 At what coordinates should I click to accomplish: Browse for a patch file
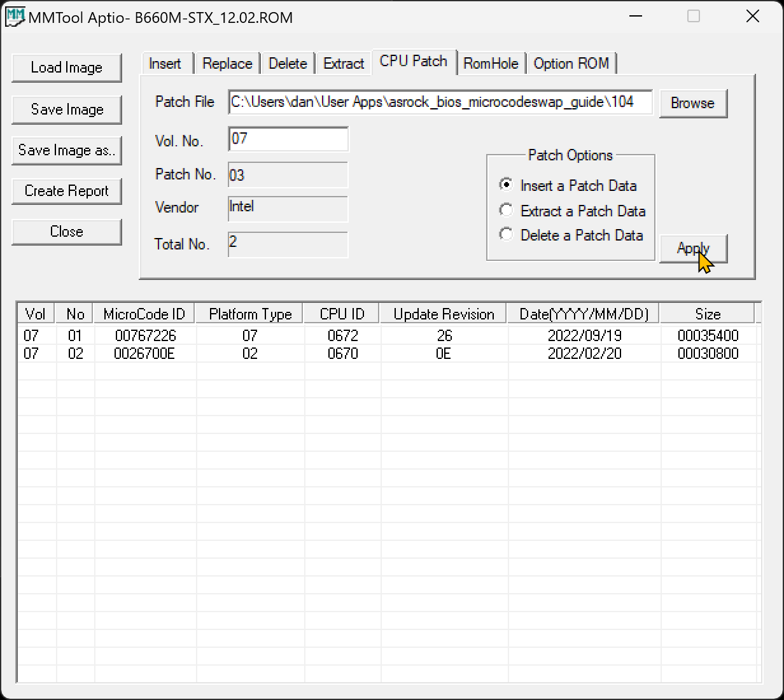click(x=693, y=103)
